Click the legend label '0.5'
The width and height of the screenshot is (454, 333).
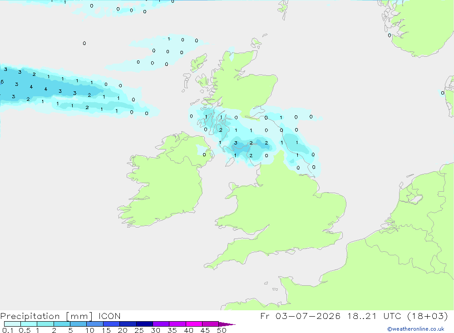[x=25, y=330]
